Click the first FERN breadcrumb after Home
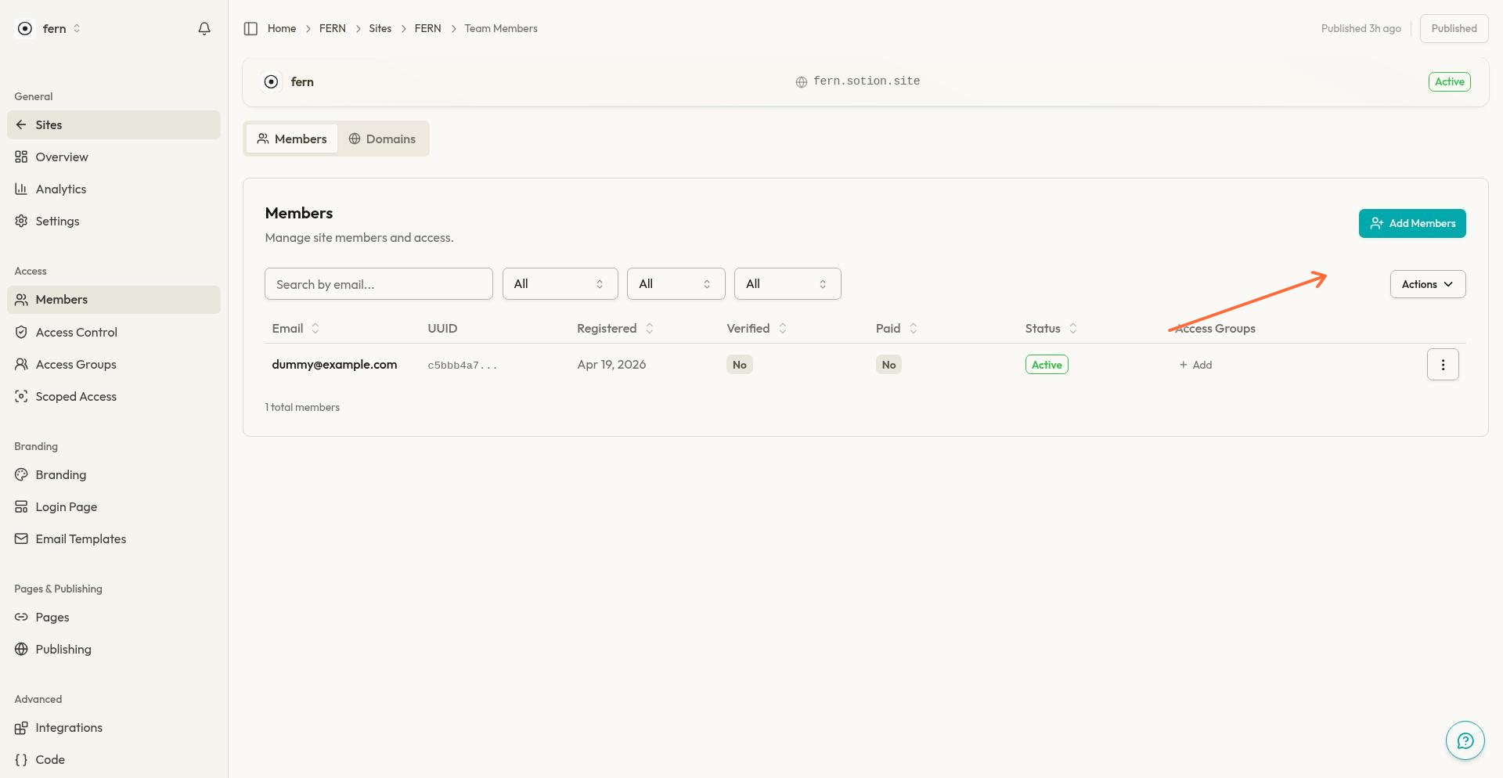Image resolution: width=1503 pixels, height=778 pixels. click(333, 28)
